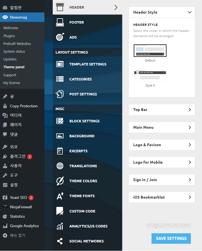Screen dimensions: 202x251
Task: Open the 플러그인 menu with badge
Action: (x=22, y=156)
